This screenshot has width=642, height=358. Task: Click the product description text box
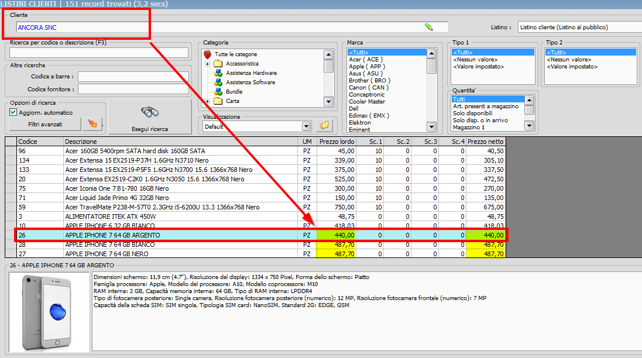coord(367,311)
